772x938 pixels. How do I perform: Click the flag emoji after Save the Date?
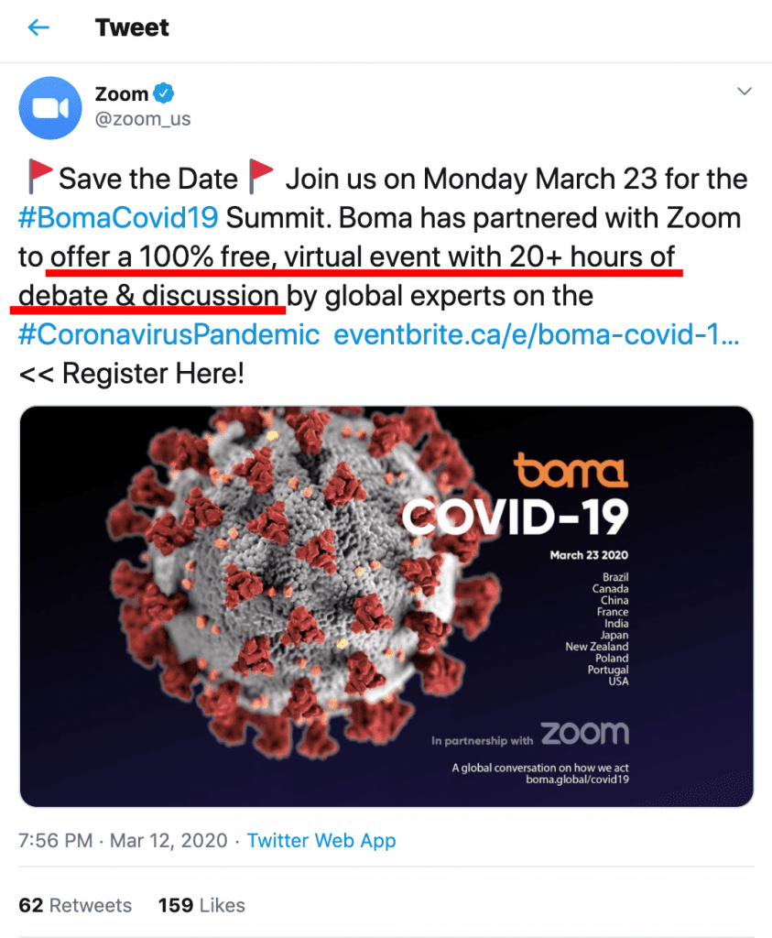pos(259,176)
